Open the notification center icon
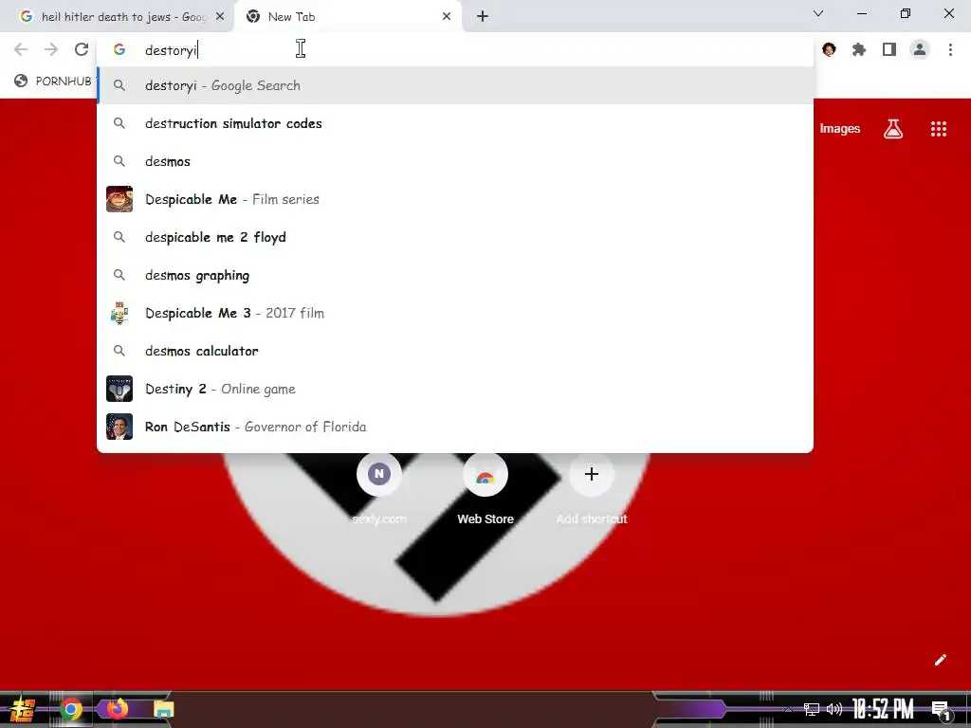This screenshot has height=728, width=971. pos(941,710)
